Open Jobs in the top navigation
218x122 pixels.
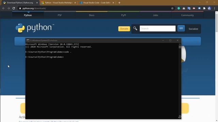pyautogui.click(x=155, y=15)
